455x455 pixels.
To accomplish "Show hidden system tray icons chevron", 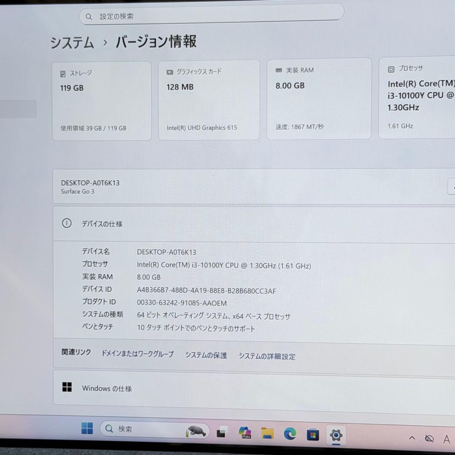I will (412, 438).
